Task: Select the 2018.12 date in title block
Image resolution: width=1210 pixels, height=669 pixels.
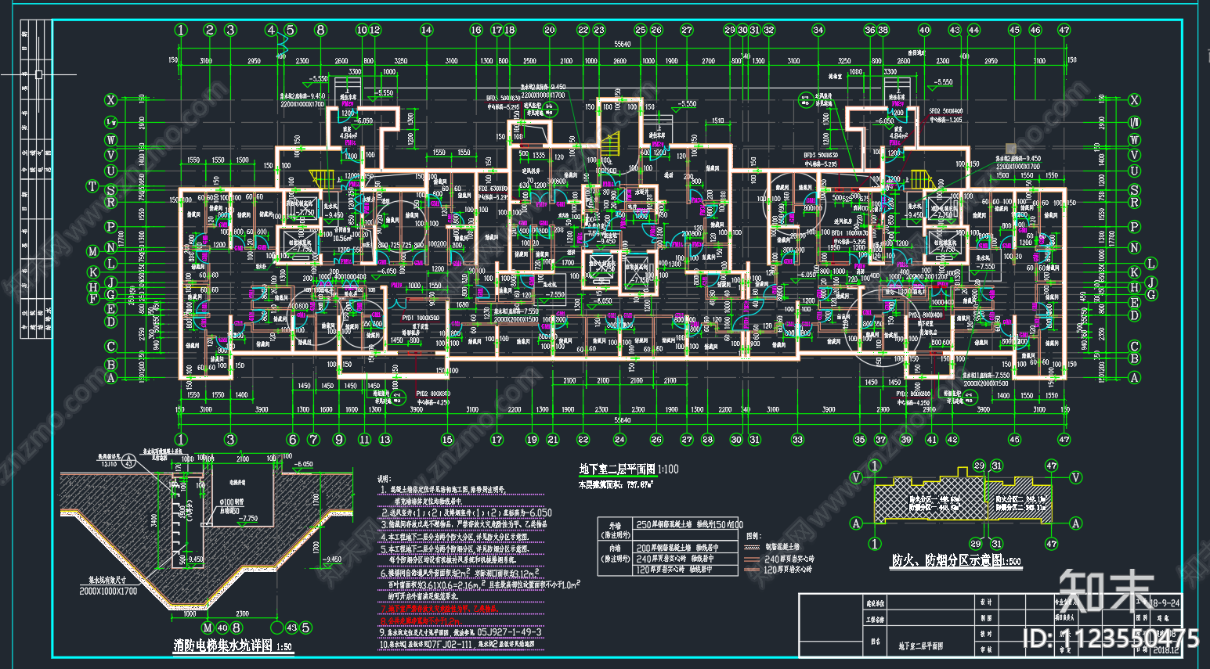Action: (1165, 649)
